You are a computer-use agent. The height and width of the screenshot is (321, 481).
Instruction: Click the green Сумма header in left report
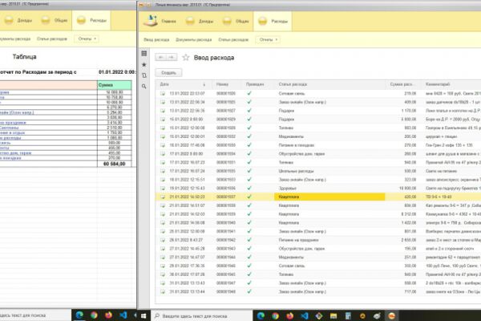point(115,85)
